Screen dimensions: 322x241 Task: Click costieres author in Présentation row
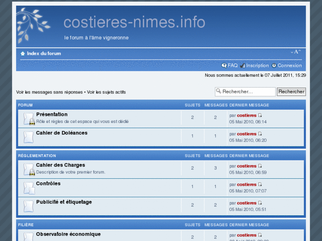tap(247, 115)
